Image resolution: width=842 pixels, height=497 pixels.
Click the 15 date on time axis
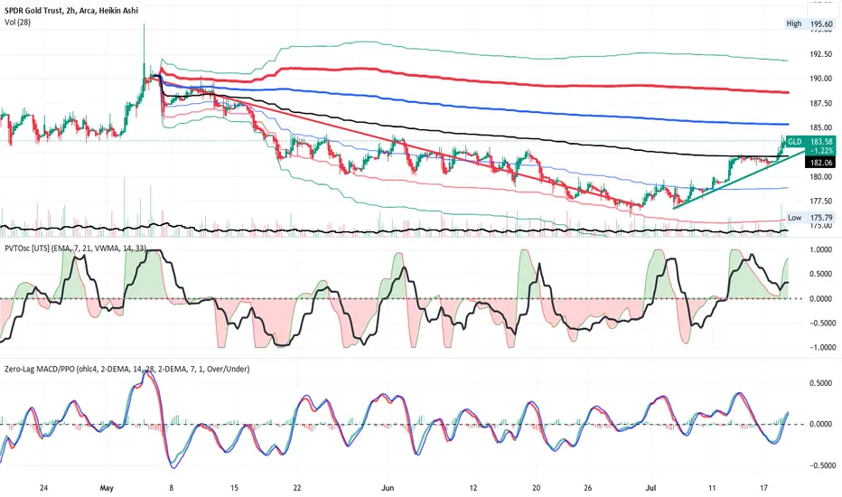tap(234, 488)
